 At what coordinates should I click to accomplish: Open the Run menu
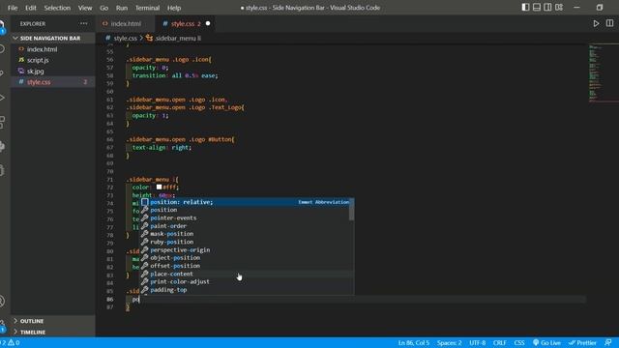pos(122,8)
